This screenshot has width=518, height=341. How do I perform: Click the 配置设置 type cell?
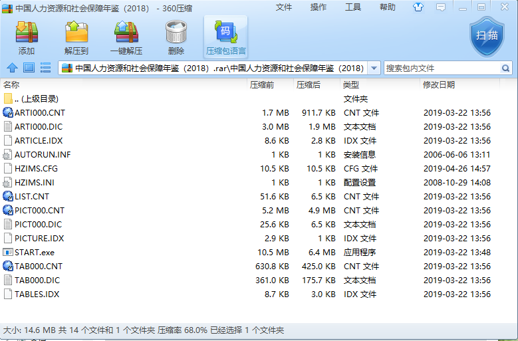pos(360,183)
